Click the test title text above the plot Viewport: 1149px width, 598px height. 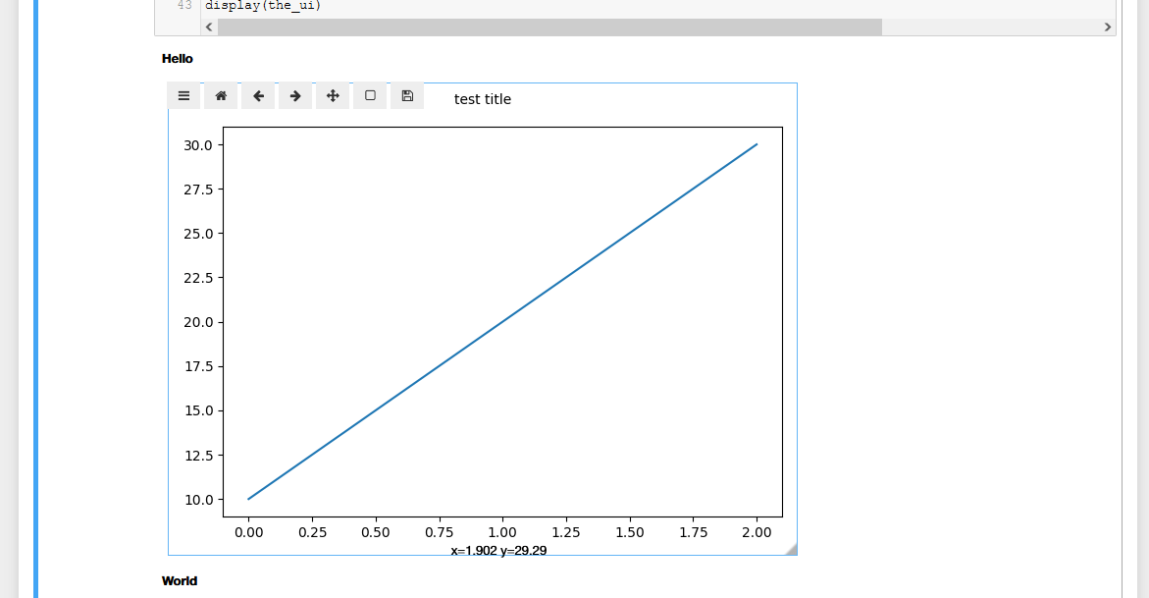click(482, 99)
